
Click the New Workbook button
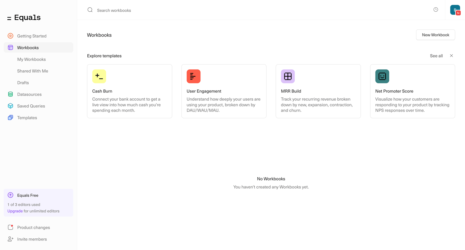pyautogui.click(x=435, y=35)
